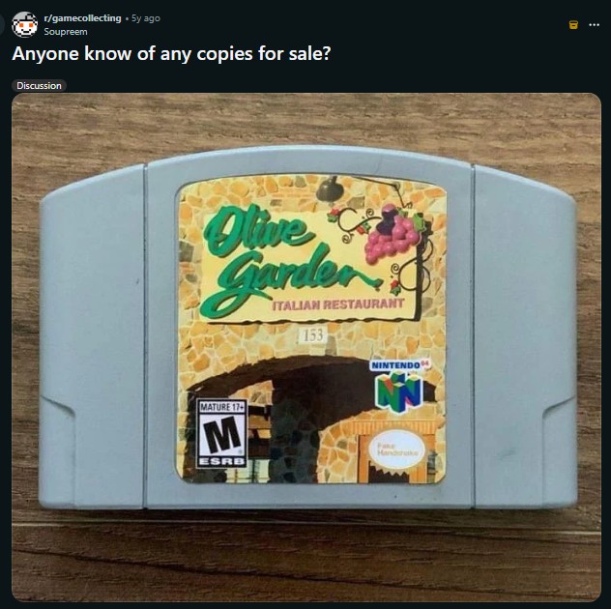The height and width of the screenshot is (609, 611).
Task: Visit Soupreem's user profile
Action: tap(66, 32)
